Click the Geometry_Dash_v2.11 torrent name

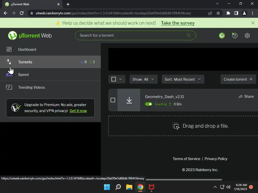(x=164, y=97)
